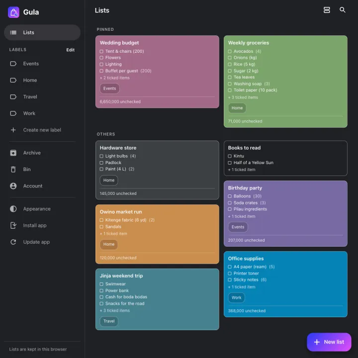Click the Events label tag icon
Viewport: 358px width, 358px height.
click(x=13, y=64)
